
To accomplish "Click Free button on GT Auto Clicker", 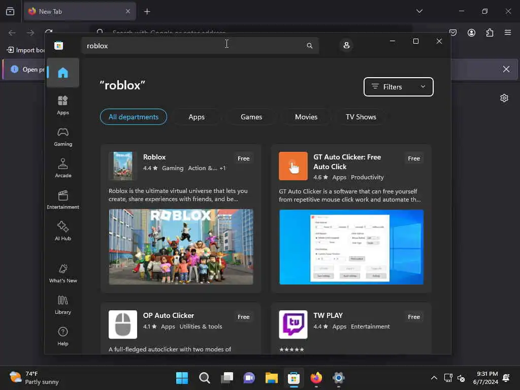I will [x=413, y=158].
